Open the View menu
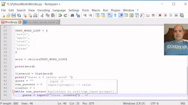This screenshot has width=188, height=105. tap(31, 10)
